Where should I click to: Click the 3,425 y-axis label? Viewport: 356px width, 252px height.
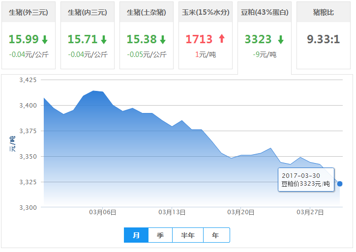coord(28,80)
